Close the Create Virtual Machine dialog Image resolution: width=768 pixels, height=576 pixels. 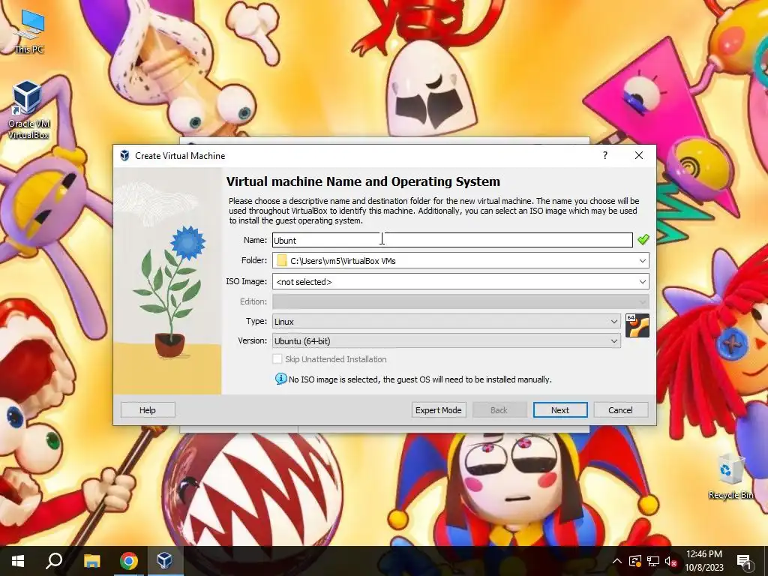pyautogui.click(x=639, y=155)
